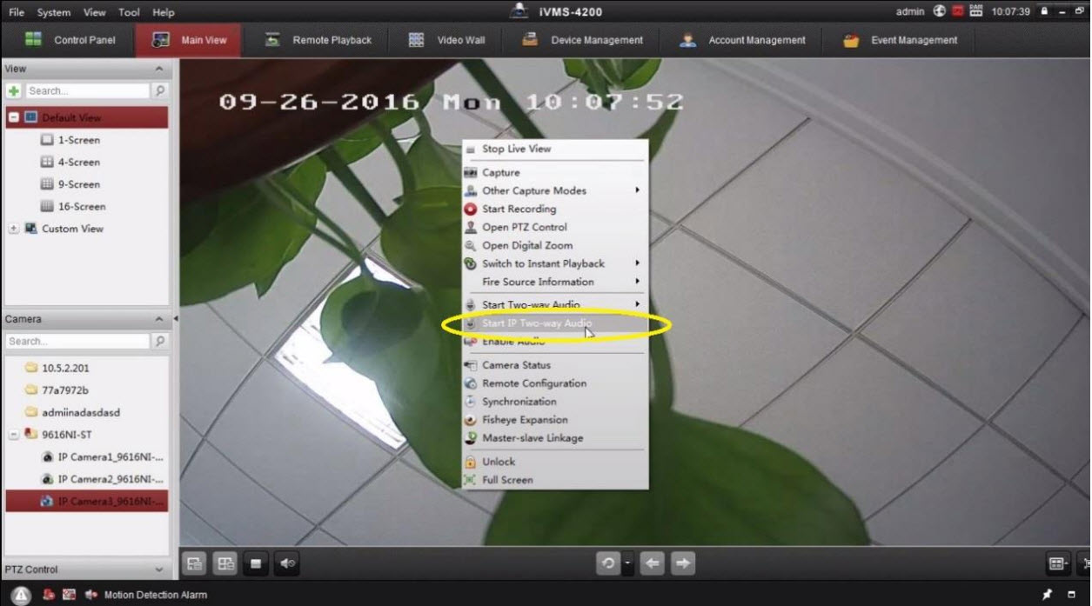Click the green plus add view icon
This screenshot has height=606, width=1092.
click(13, 90)
